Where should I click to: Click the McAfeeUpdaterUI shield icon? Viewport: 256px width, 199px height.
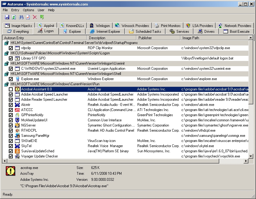17,120
